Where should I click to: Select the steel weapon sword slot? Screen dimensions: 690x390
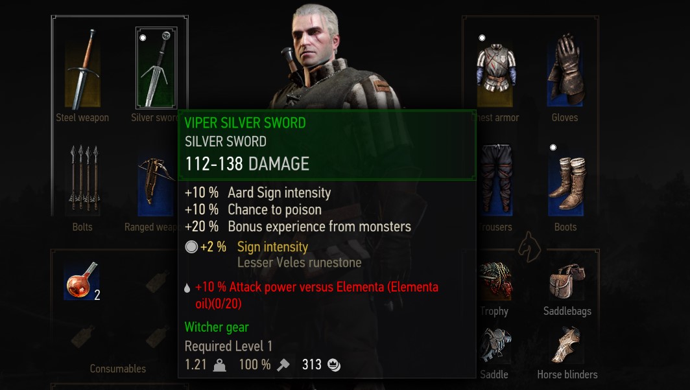point(83,68)
